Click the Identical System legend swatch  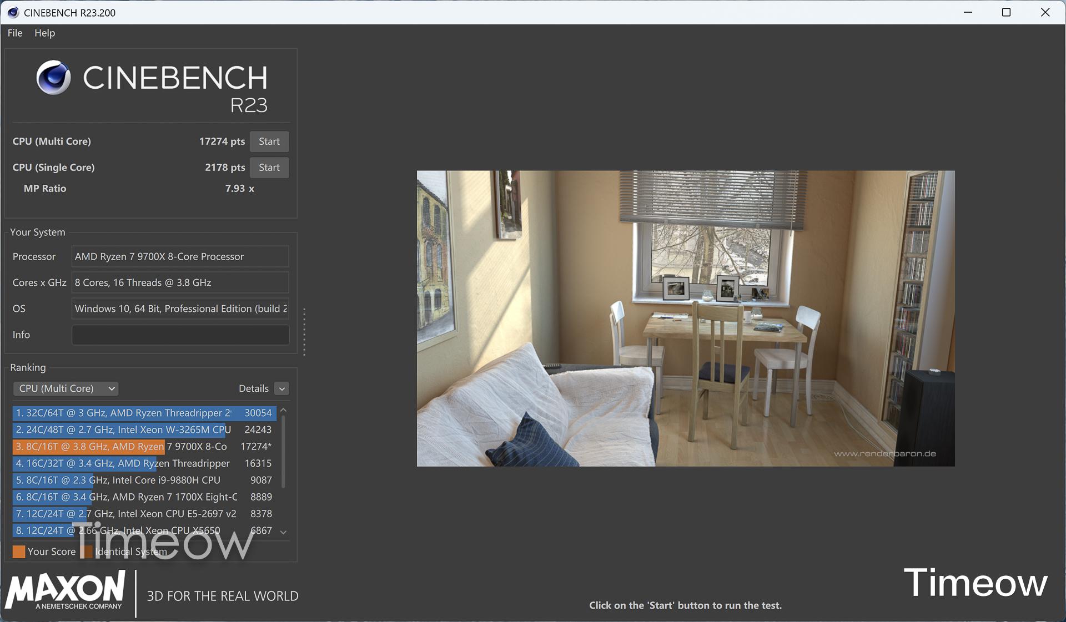(87, 552)
